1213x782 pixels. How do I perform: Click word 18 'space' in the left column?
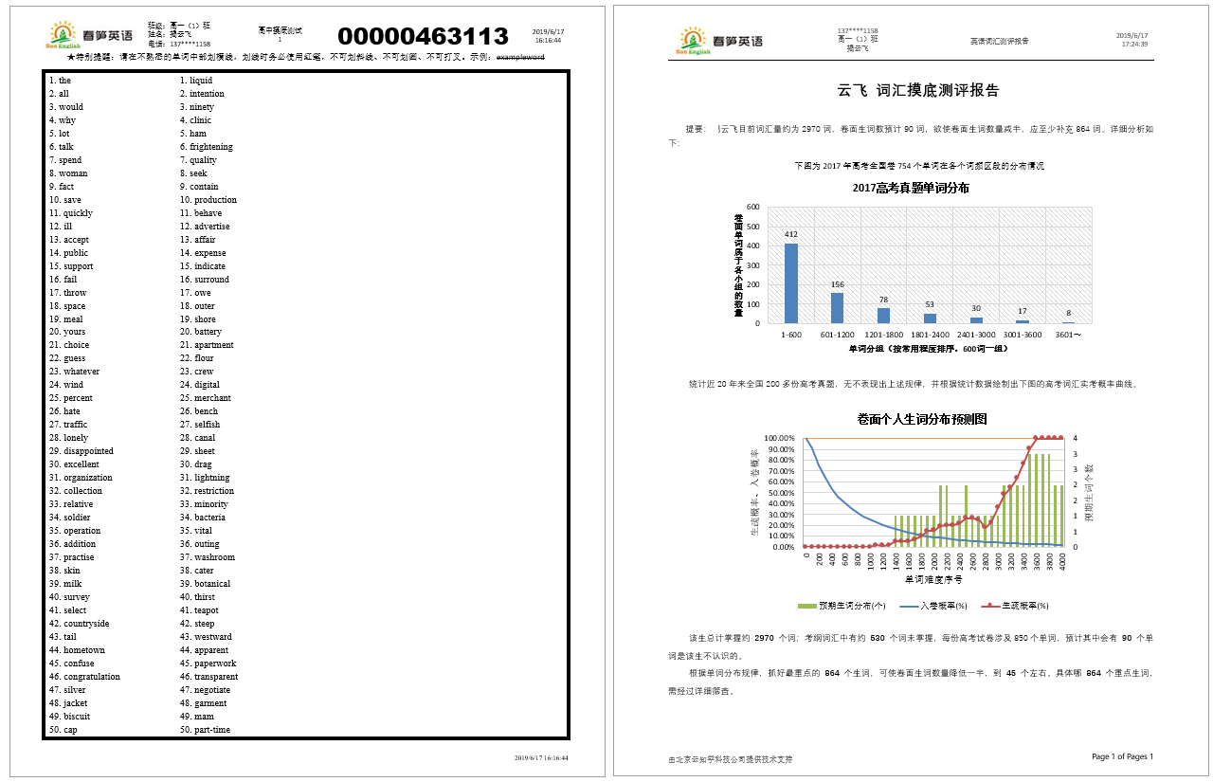click(x=67, y=306)
